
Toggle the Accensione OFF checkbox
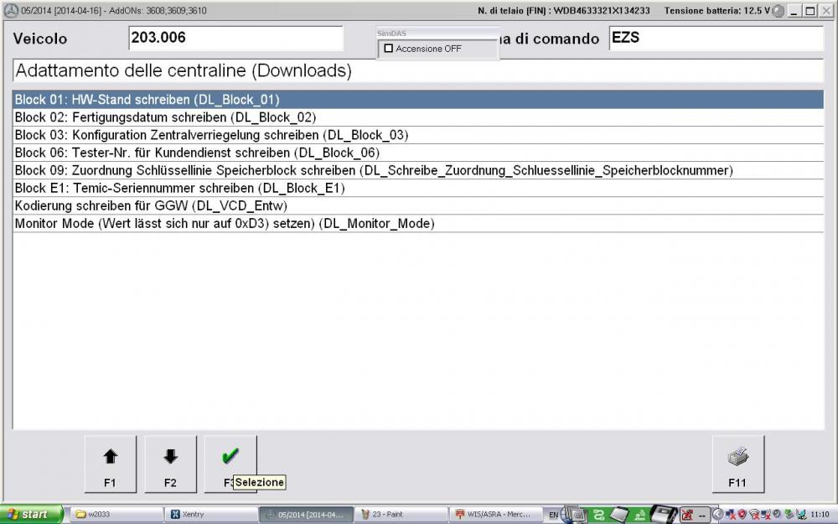click(388, 49)
